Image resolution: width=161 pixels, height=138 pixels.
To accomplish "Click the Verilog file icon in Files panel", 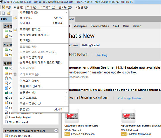I will (x=6, y=88).
